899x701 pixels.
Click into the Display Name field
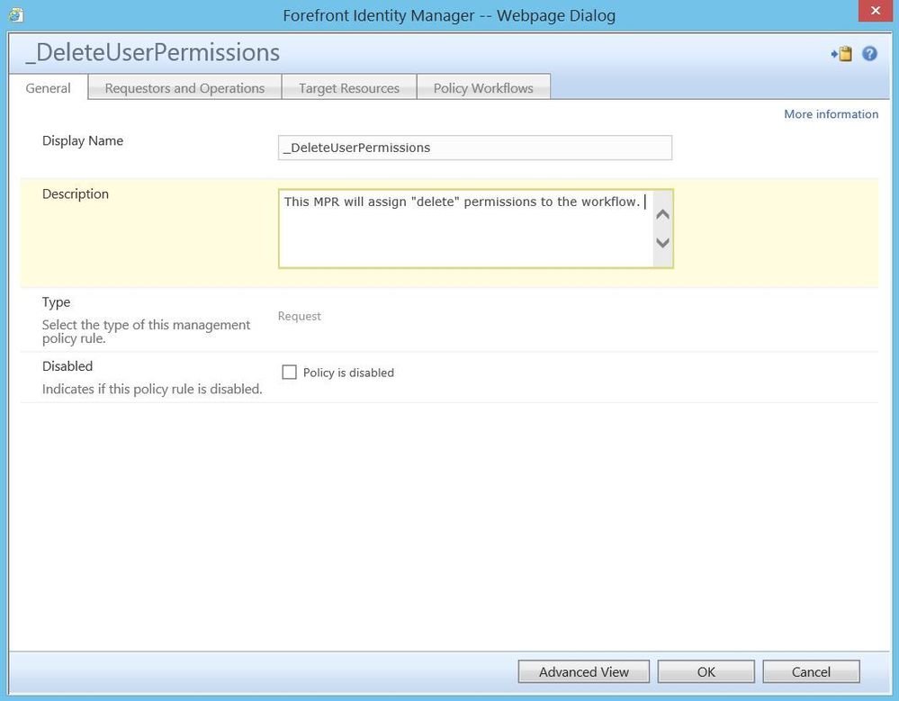click(x=474, y=148)
